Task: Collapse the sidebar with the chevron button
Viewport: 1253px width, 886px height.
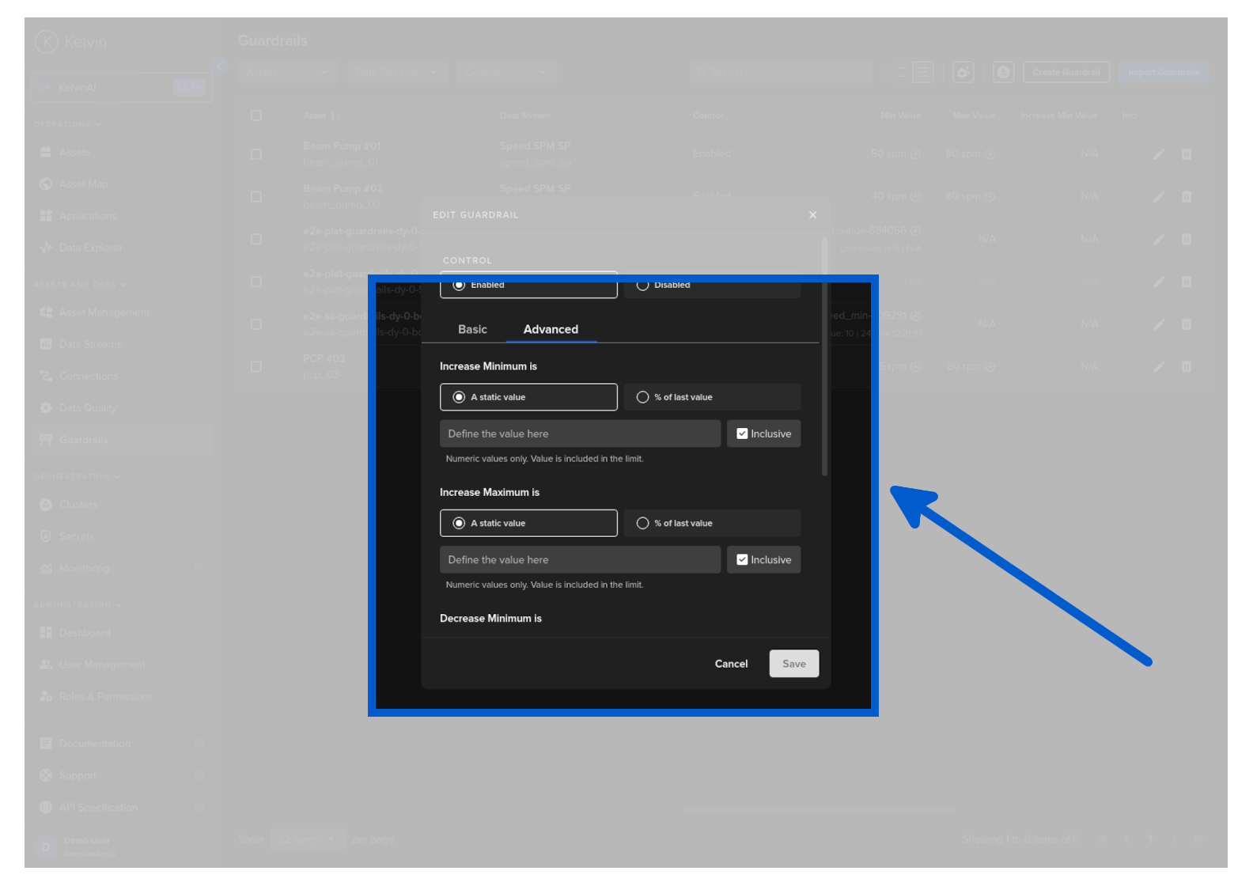Action: click(x=219, y=66)
